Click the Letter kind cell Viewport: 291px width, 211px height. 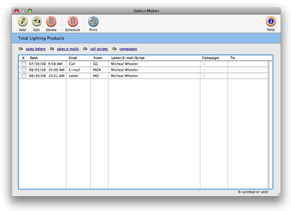pyautogui.click(x=74, y=76)
